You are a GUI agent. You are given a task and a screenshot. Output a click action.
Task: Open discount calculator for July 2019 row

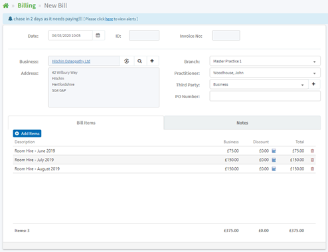click(x=274, y=160)
